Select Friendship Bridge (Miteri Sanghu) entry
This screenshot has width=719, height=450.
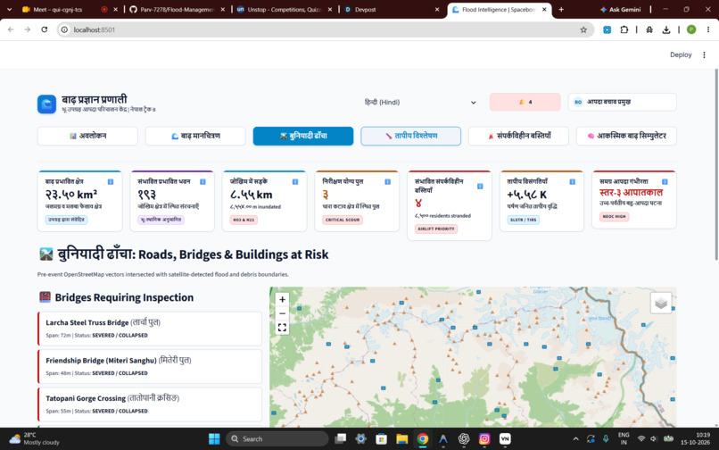pyautogui.click(x=150, y=366)
